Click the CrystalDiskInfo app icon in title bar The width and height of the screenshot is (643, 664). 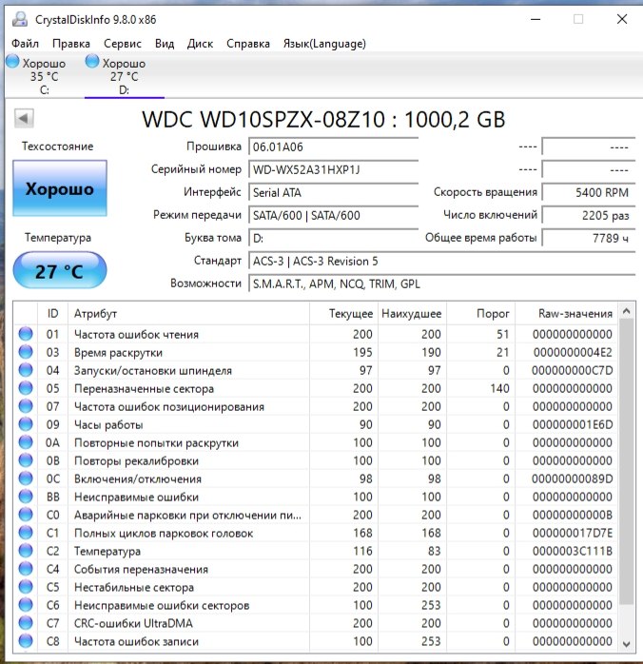coord(19,19)
